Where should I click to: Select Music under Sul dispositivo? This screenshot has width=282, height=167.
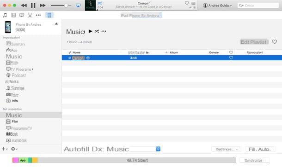click(31, 115)
